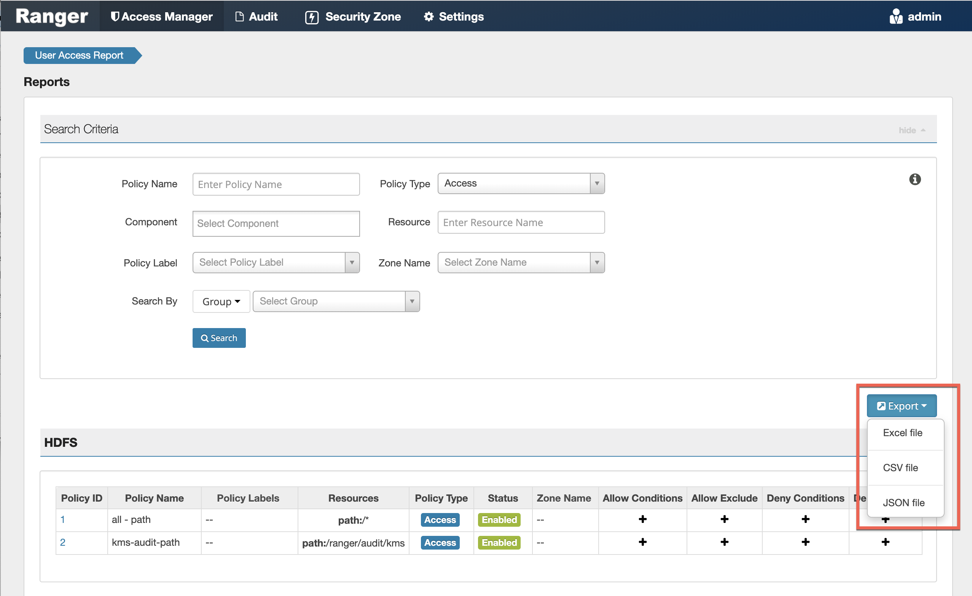Click the admin user icon
This screenshot has height=596, width=972.
(x=896, y=17)
